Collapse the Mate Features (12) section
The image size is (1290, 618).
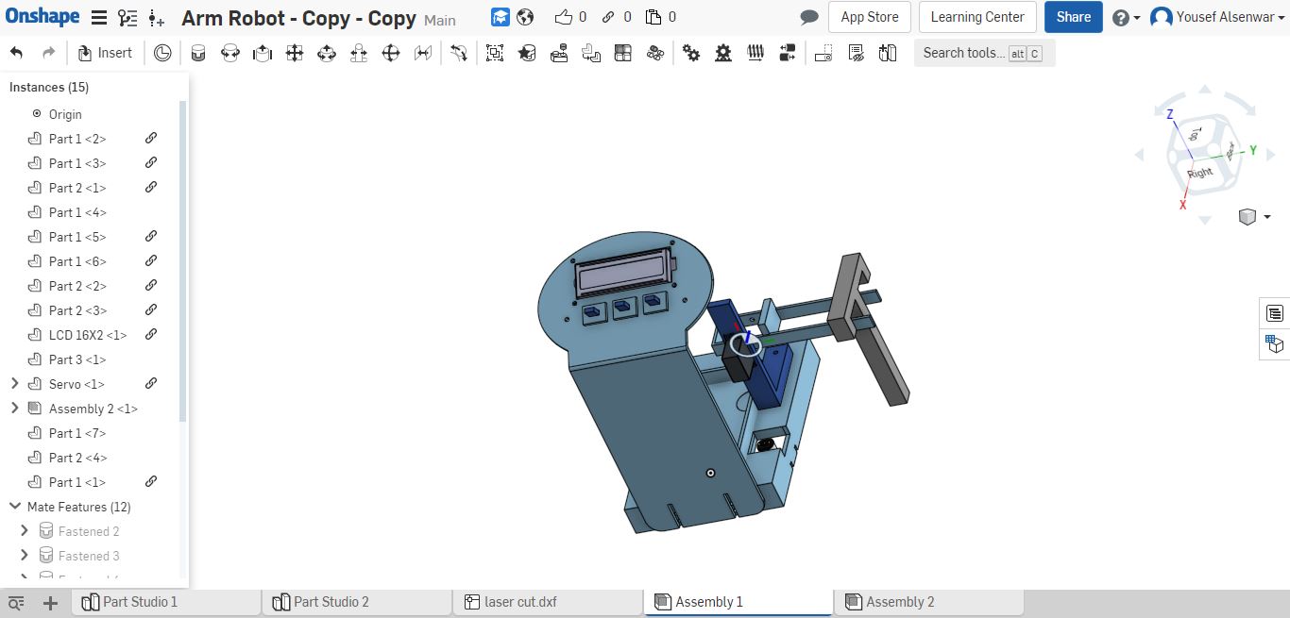tap(14, 507)
